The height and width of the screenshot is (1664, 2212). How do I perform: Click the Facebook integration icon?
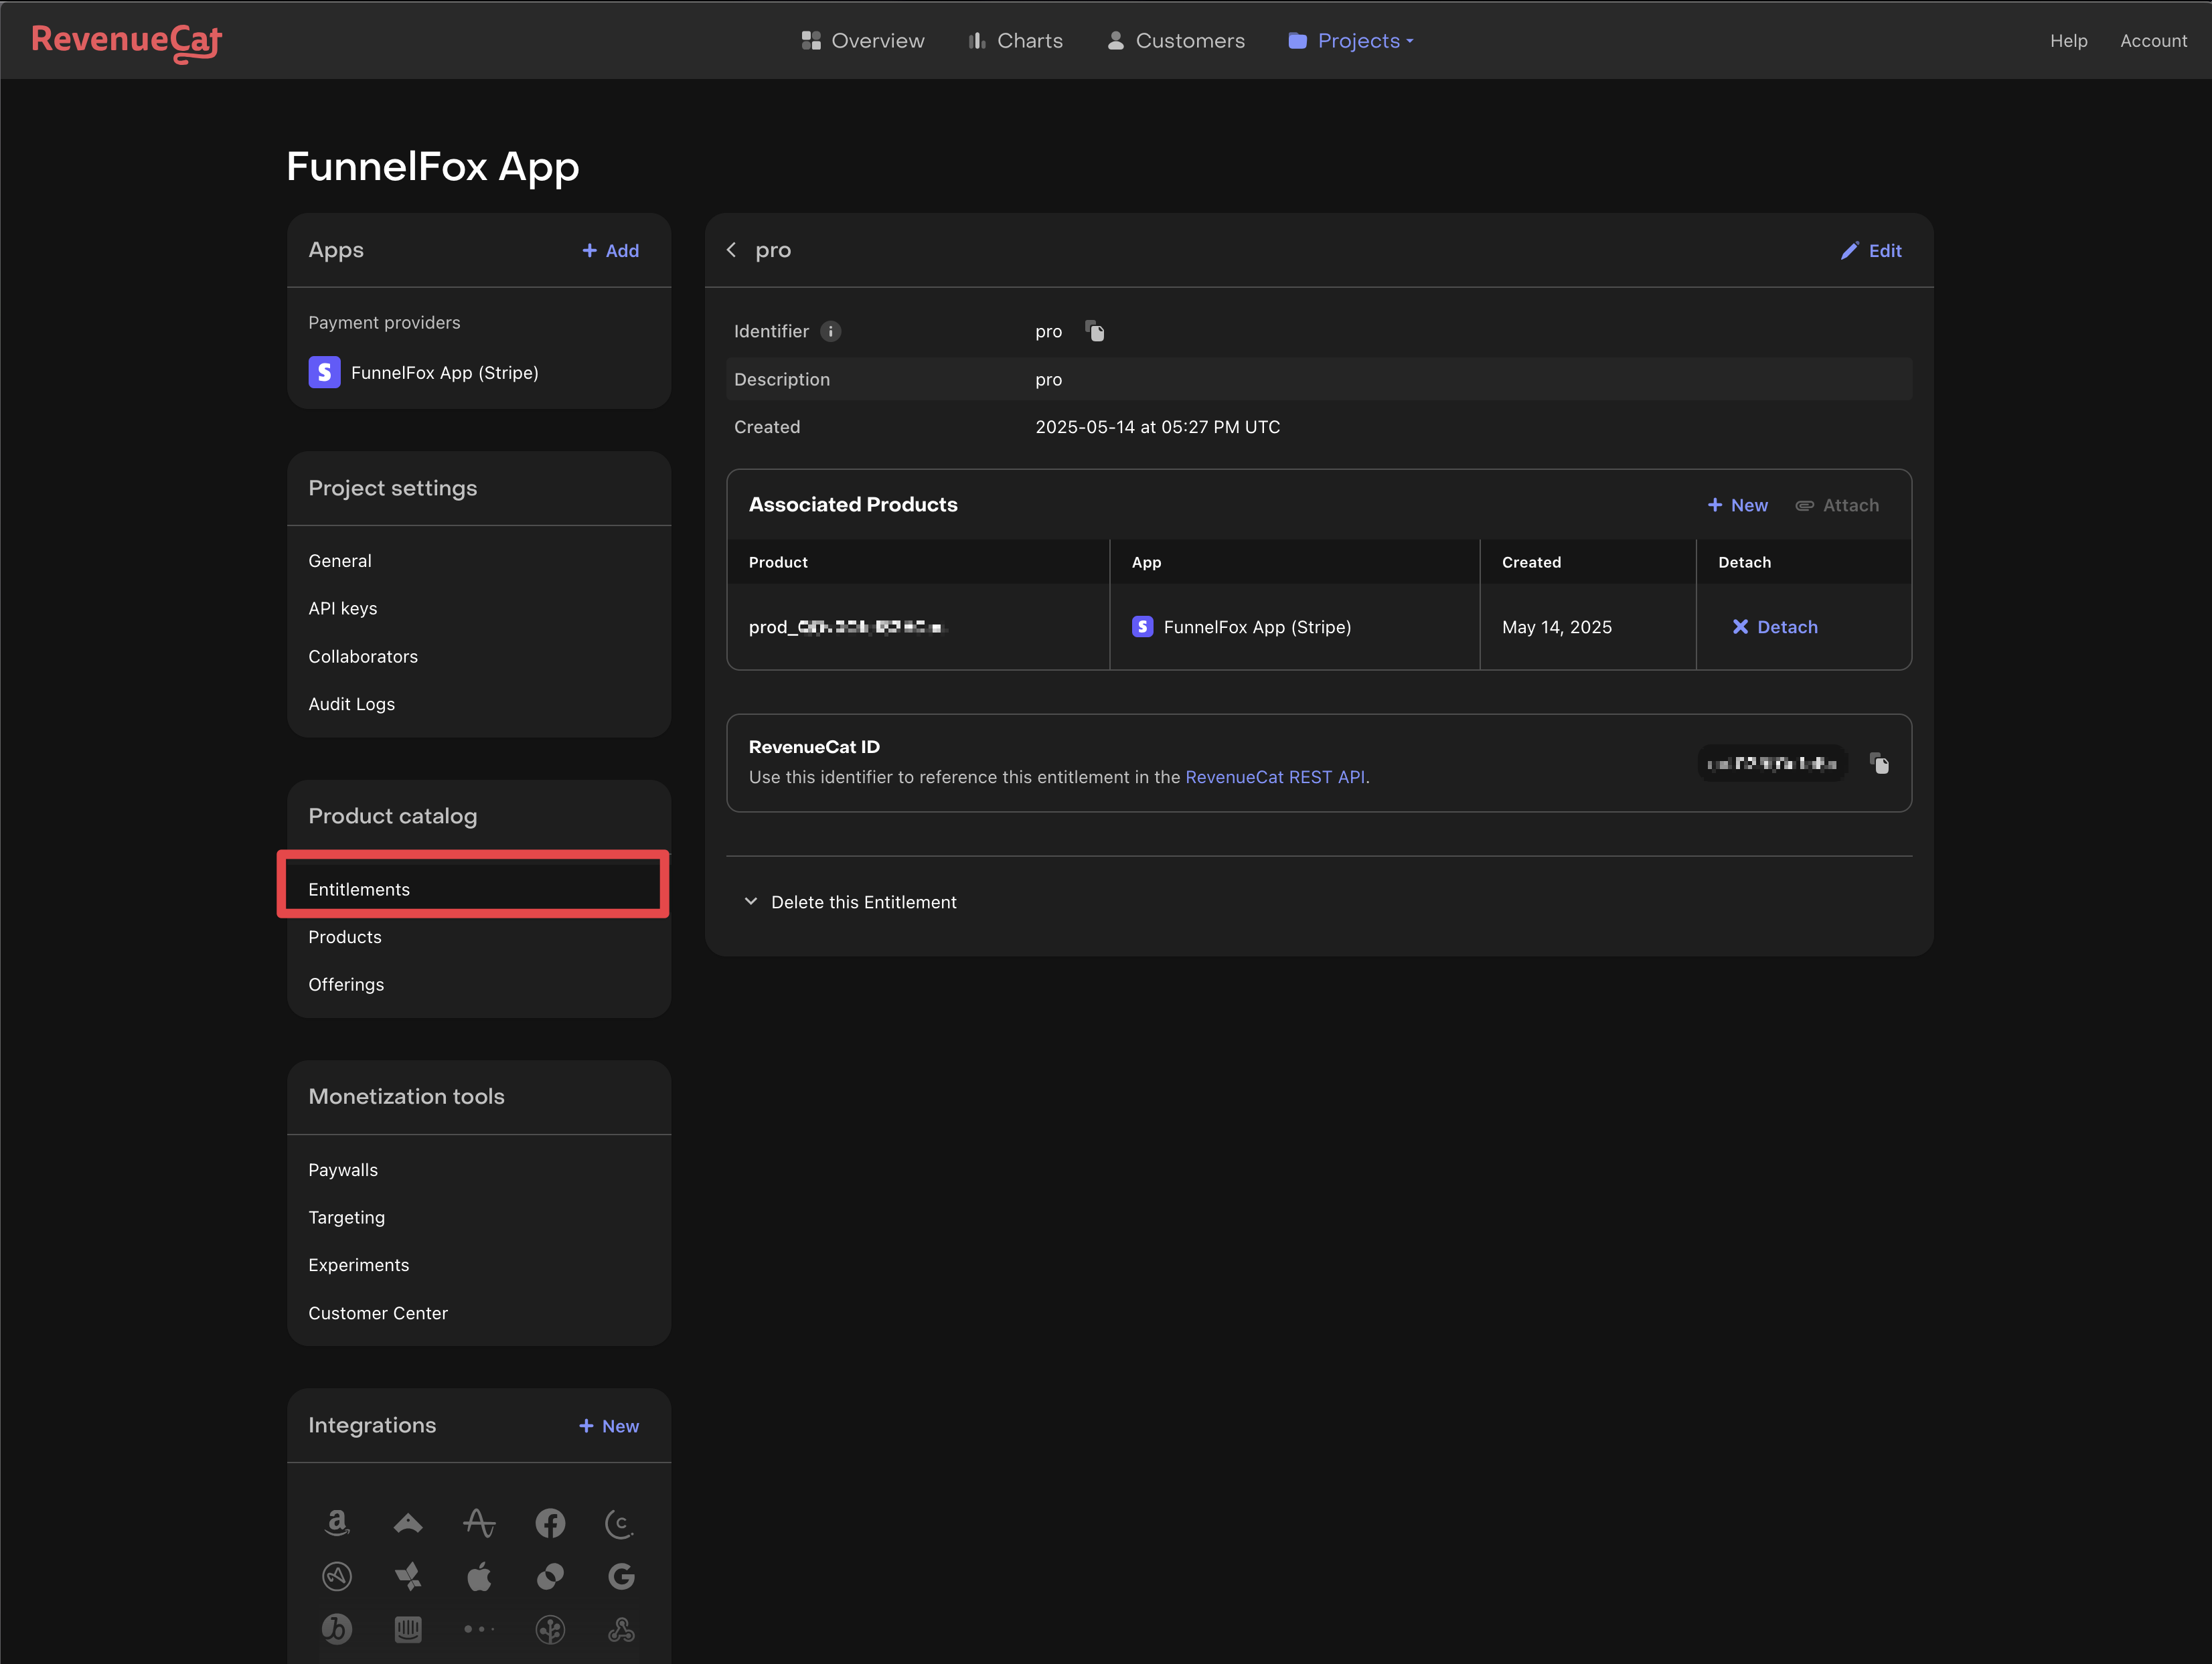click(x=550, y=1522)
